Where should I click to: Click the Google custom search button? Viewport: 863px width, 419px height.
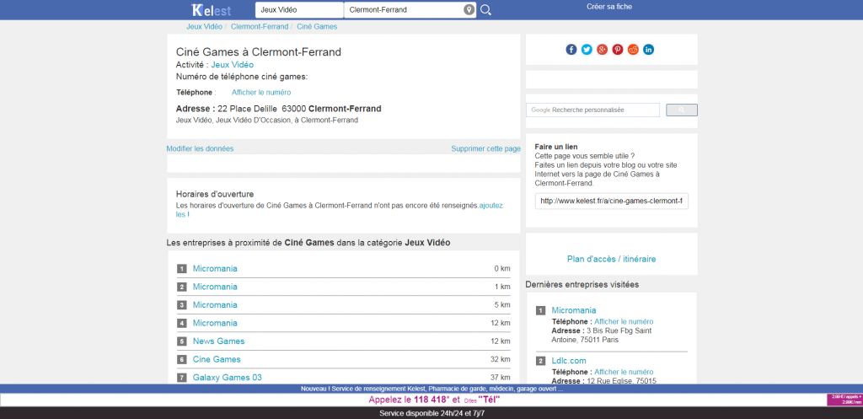(681, 110)
